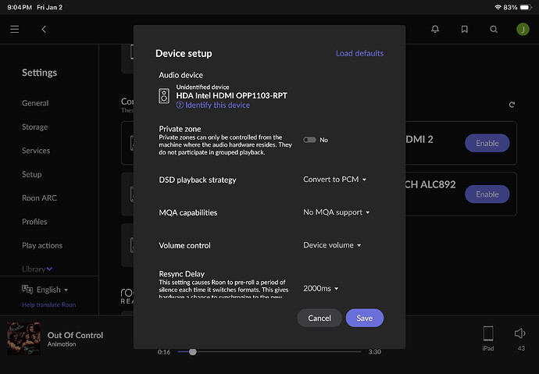Screen dimensions: 539x374
Task: Expand the MQA capabilities dropdown
Action: 336,212
